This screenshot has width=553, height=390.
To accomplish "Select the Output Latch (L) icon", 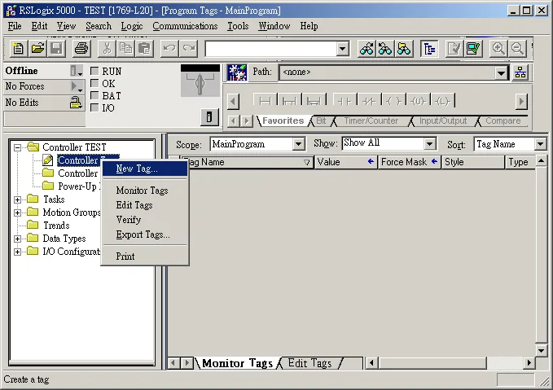I will [442, 101].
